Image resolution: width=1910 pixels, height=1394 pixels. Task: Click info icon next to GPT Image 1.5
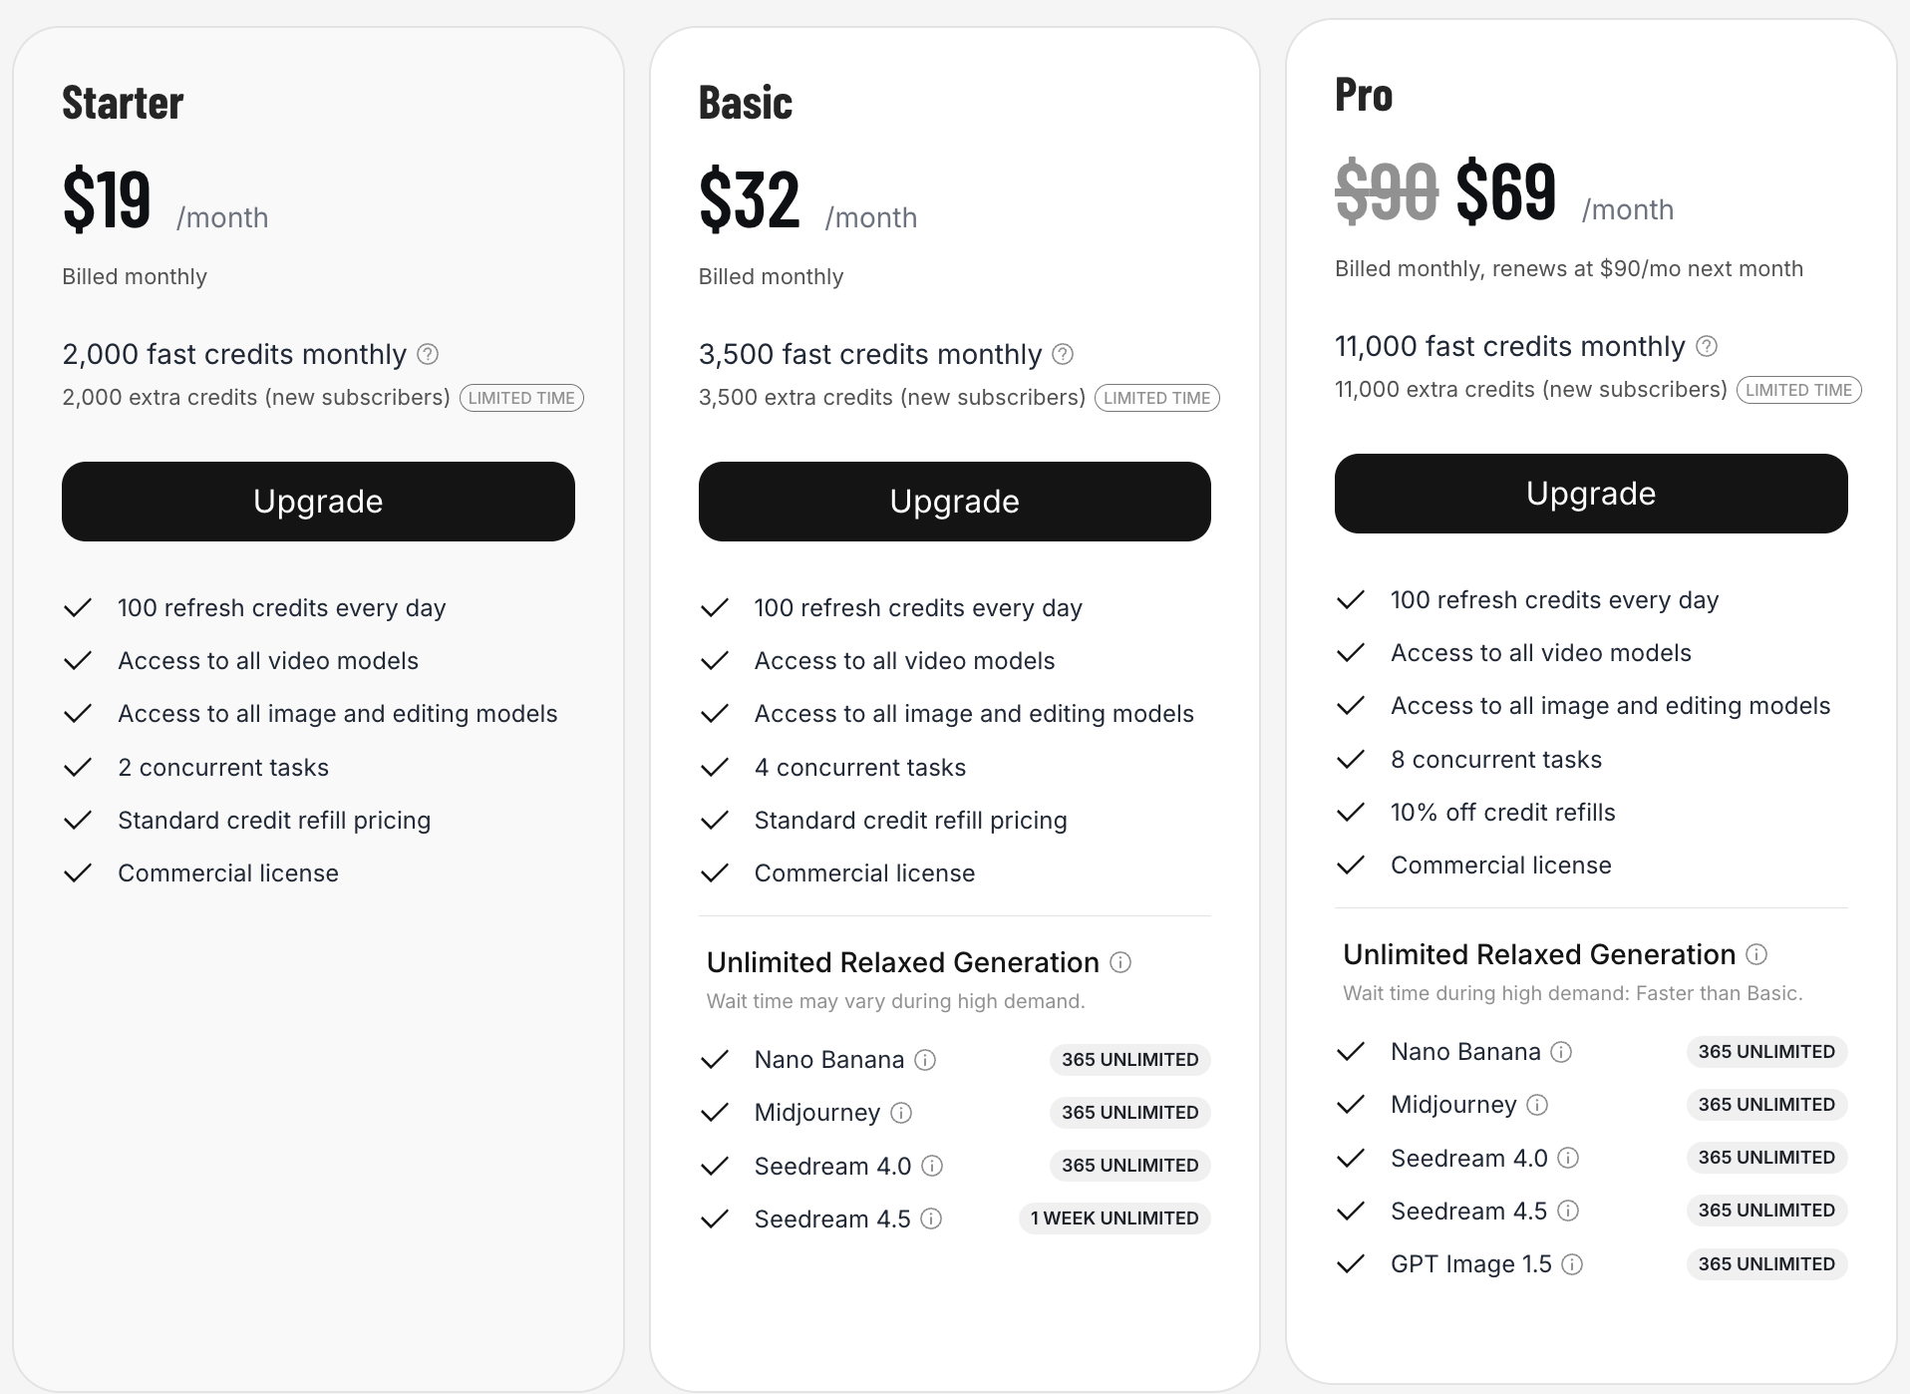[1572, 1264]
